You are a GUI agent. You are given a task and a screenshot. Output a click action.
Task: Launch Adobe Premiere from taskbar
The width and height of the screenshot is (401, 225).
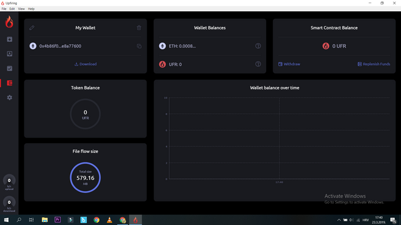pyautogui.click(x=58, y=219)
